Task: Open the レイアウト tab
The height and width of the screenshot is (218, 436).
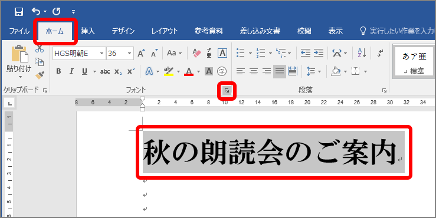Action: coord(165,31)
